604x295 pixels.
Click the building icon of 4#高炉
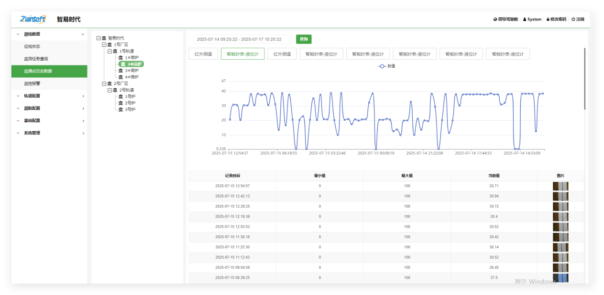[121, 77]
